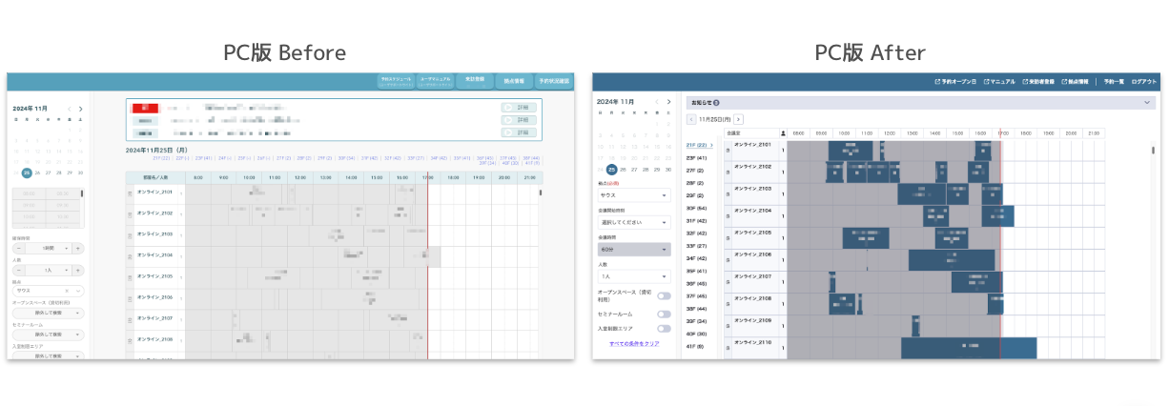This screenshot has height=406, width=1169.
Task: Open 来訪登録 button in Before header
Action: click(x=475, y=81)
